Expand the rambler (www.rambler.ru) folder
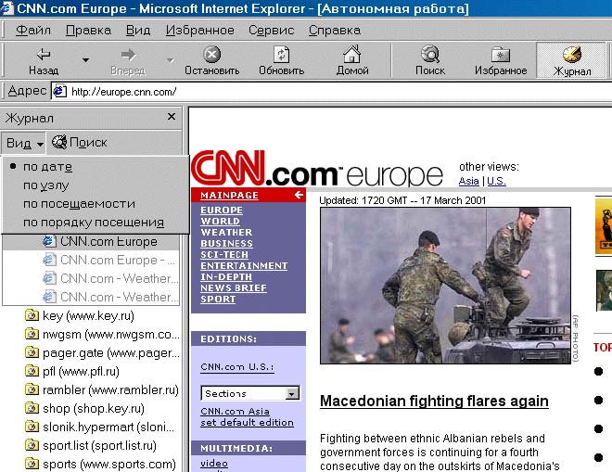Image resolution: width=612 pixels, height=472 pixels. click(x=101, y=390)
